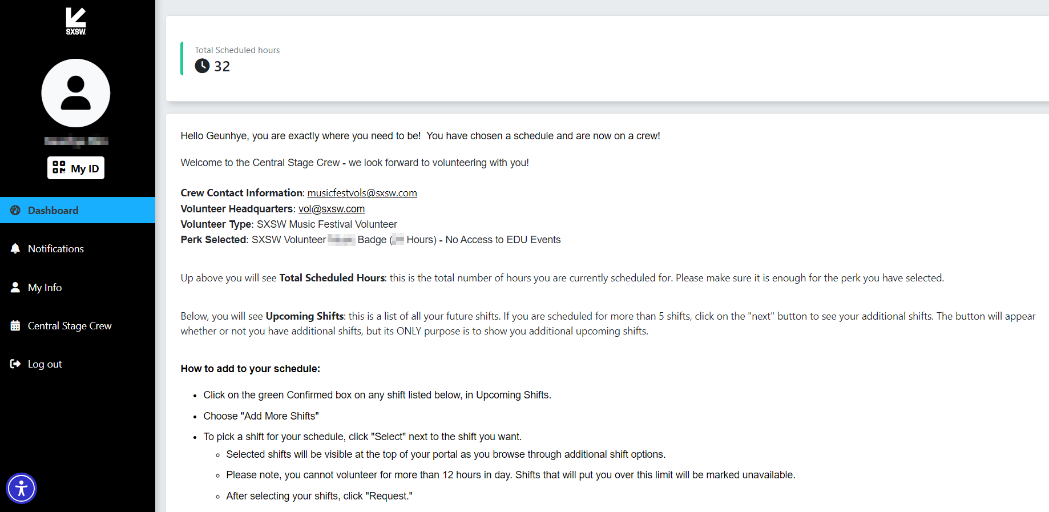The image size is (1049, 512).
Task: Click the SXSW logo in the sidebar
Action: [76, 21]
